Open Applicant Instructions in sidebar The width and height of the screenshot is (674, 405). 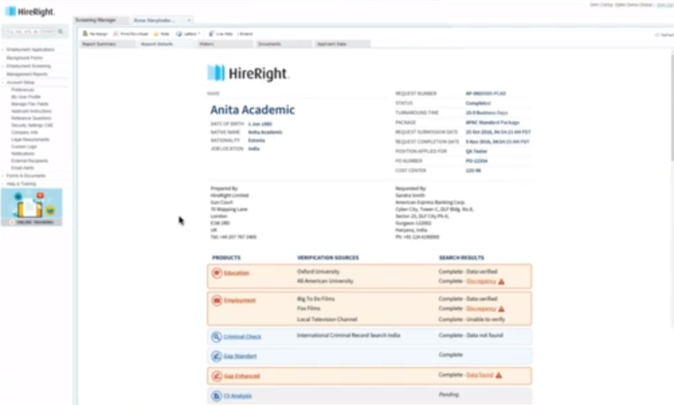tap(31, 111)
